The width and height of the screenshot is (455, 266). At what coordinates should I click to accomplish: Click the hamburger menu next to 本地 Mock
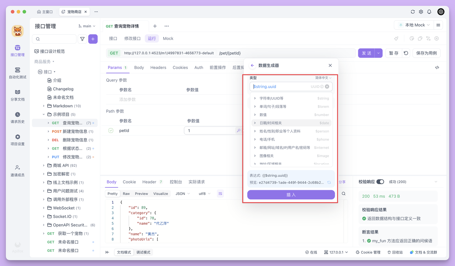pyautogui.click(x=438, y=25)
